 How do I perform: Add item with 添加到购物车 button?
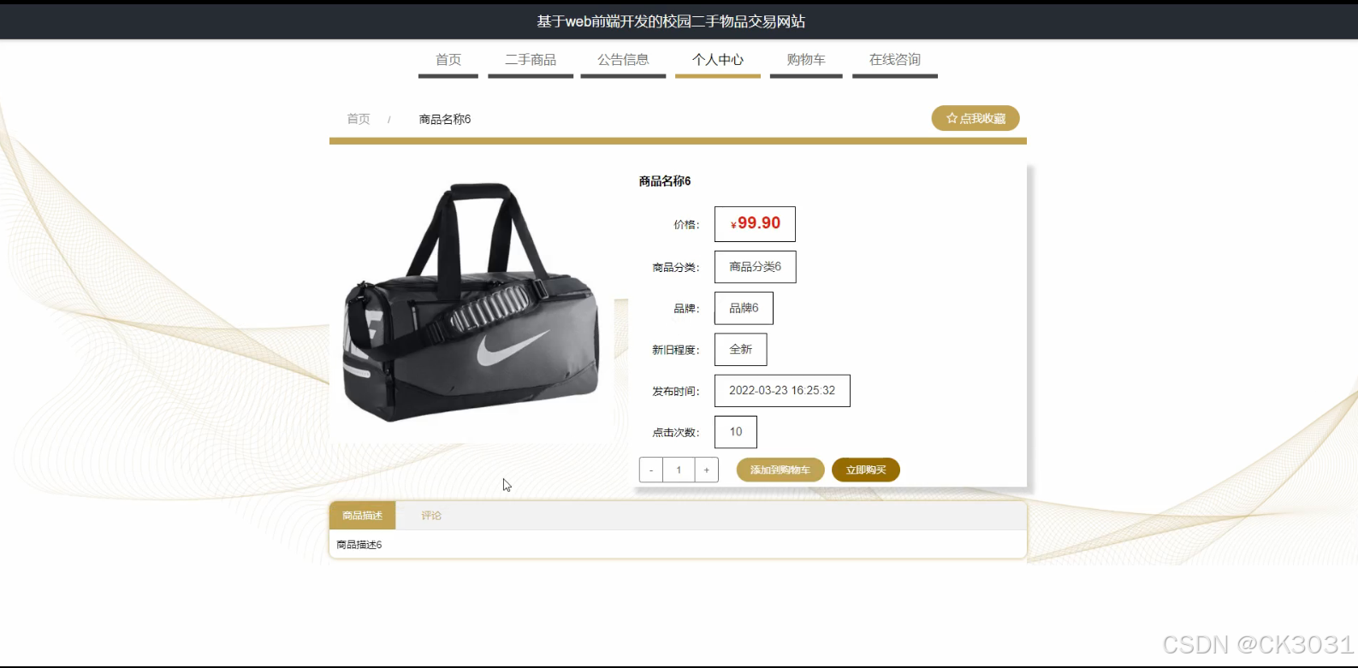point(780,470)
